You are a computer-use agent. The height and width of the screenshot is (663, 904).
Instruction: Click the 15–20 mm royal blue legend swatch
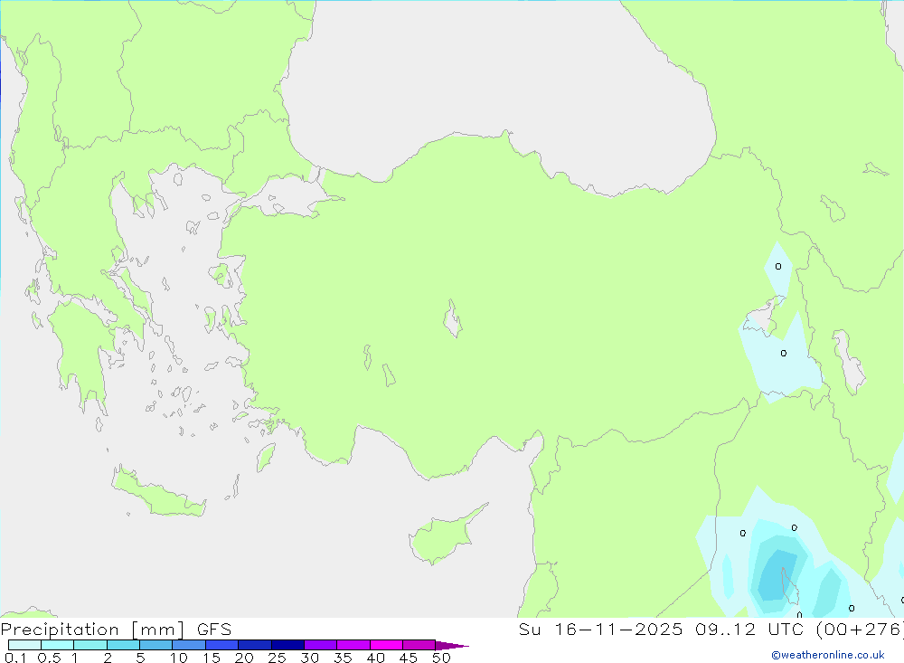(x=221, y=645)
